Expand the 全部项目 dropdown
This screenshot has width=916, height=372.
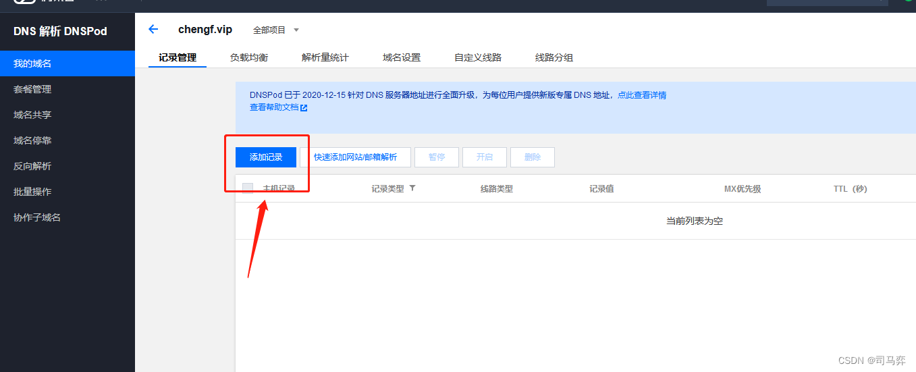275,30
